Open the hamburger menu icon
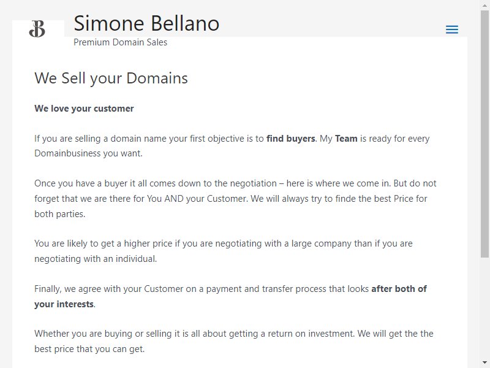Screen dimensions: 490x368 click(452, 29)
